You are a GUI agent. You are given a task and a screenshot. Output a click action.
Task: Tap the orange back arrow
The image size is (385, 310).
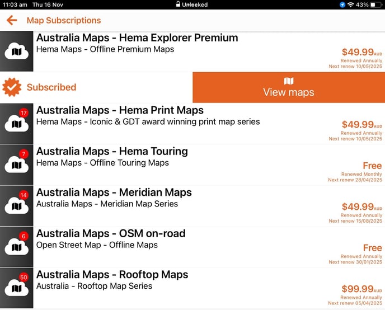[x=12, y=20]
